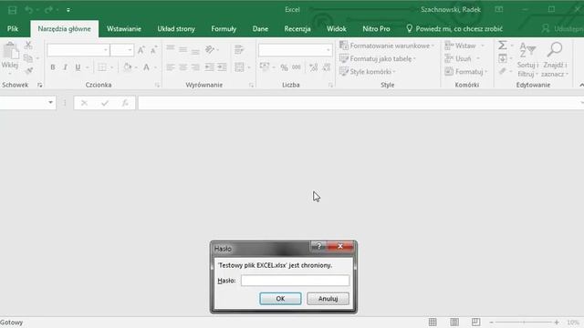Open the Nitro Pro tab
This screenshot has width=584, height=328.
[376, 28]
